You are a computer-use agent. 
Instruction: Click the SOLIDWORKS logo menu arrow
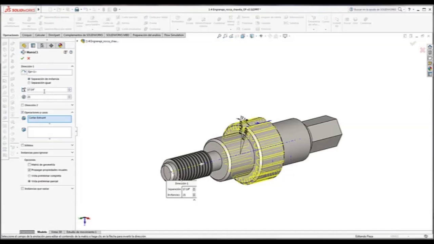pyautogui.click(x=38, y=9)
